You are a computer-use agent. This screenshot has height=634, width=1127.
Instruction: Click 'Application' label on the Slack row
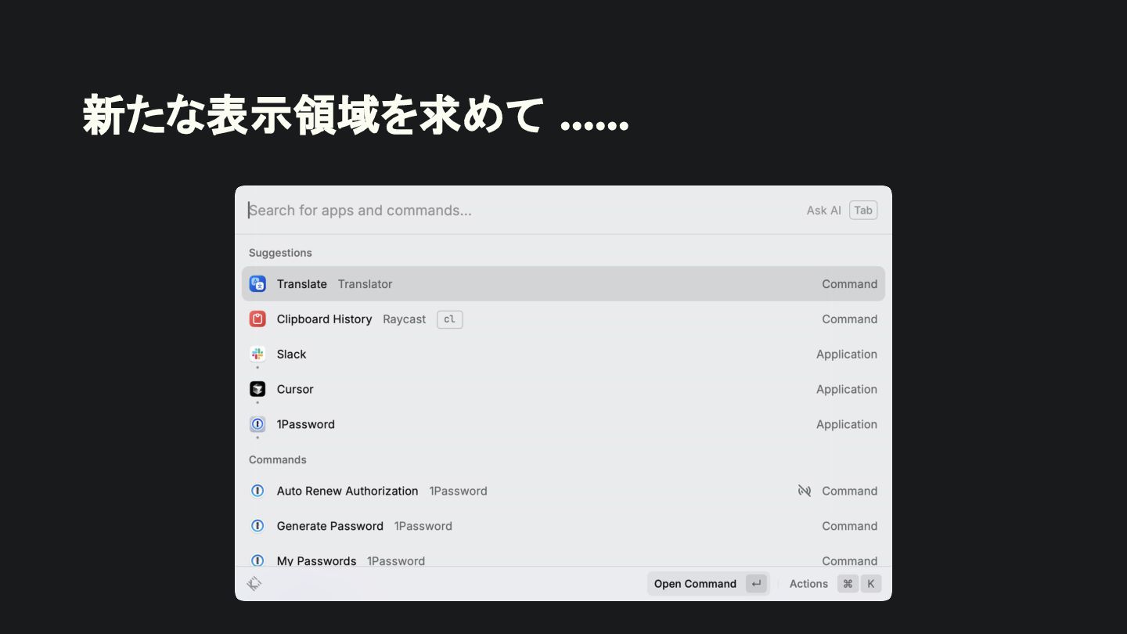[847, 355]
